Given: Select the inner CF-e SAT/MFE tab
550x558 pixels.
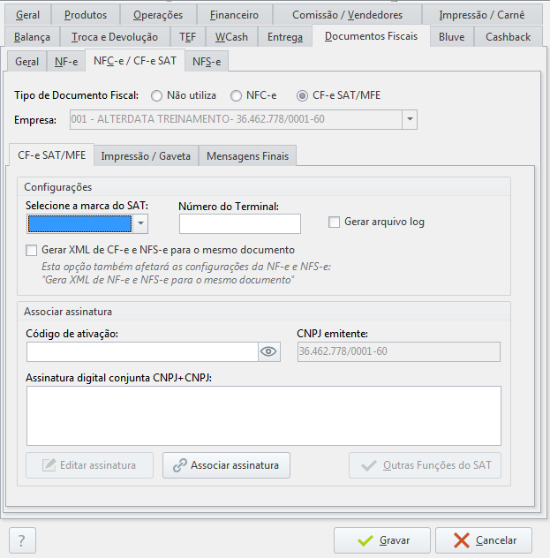Looking at the screenshot, I should (x=51, y=155).
